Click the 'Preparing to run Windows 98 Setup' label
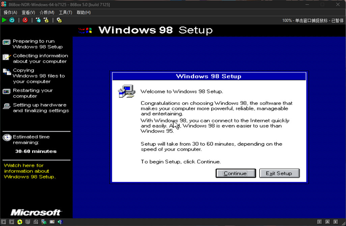 [x=38, y=44]
